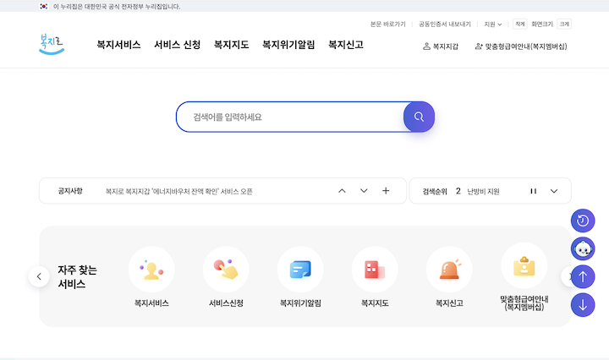Click the 복지로 logo
Image resolution: width=609 pixels, height=360 pixels.
click(52, 44)
